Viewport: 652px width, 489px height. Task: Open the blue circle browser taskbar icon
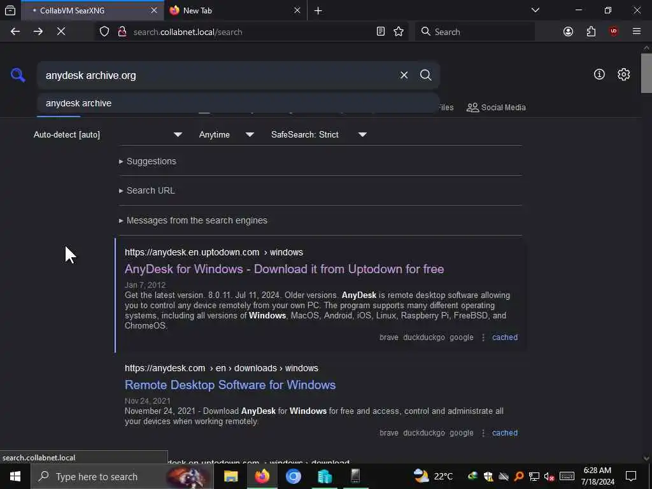point(293,476)
